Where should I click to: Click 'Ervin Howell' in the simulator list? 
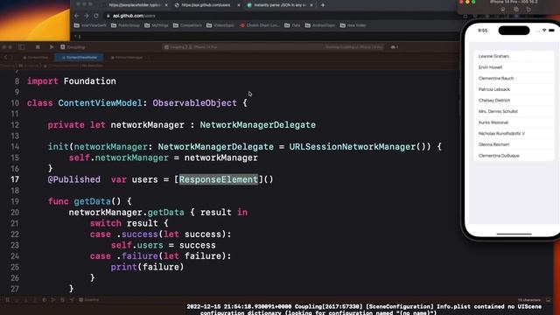[514, 67]
